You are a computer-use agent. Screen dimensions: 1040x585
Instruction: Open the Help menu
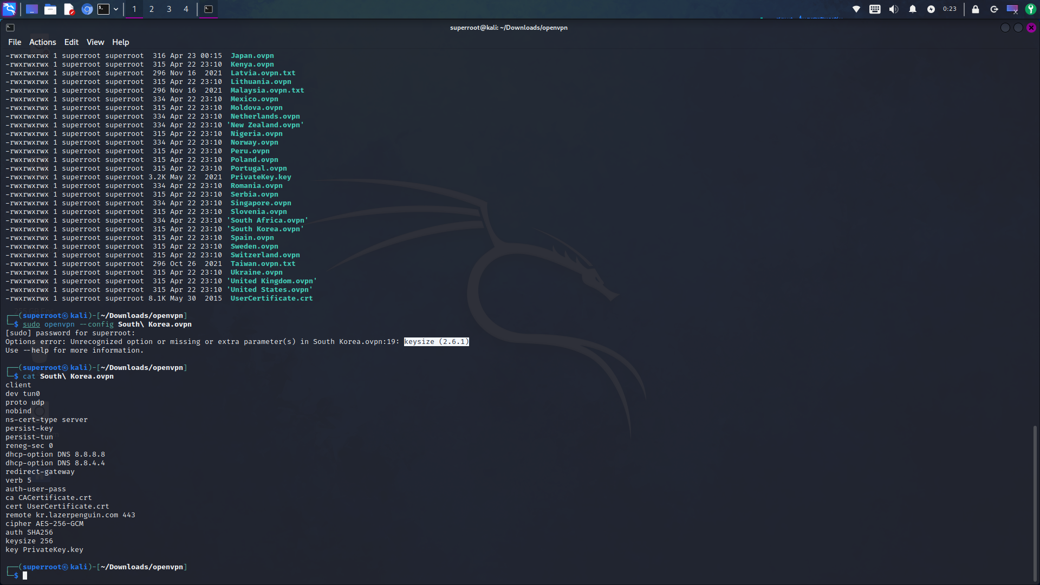click(120, 42)
